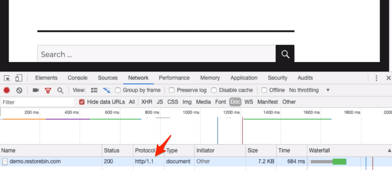The image size is (392, 170).
Task: Open the Application tab
Action: [244, 78]
